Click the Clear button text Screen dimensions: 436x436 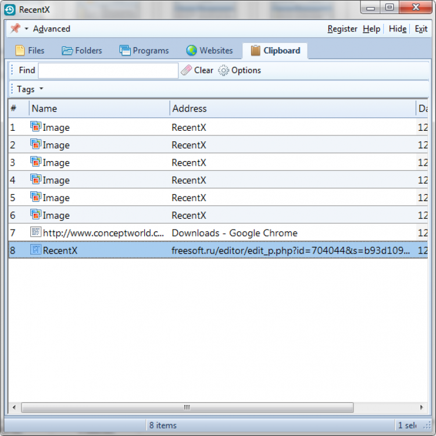click(x=203, y=70)
